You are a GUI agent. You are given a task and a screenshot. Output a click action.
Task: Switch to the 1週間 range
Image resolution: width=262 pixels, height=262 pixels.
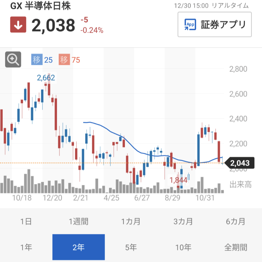[x=79, y=221]
